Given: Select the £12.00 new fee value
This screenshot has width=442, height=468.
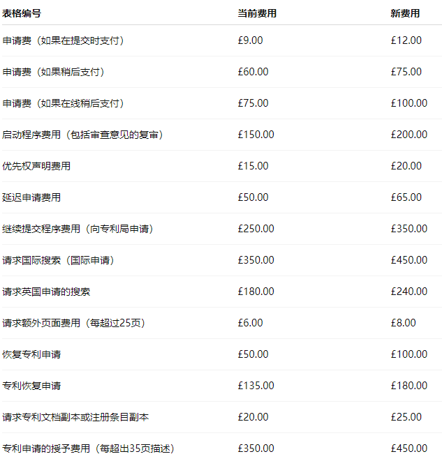Looking at the screenshot, I should pos(406,40).
